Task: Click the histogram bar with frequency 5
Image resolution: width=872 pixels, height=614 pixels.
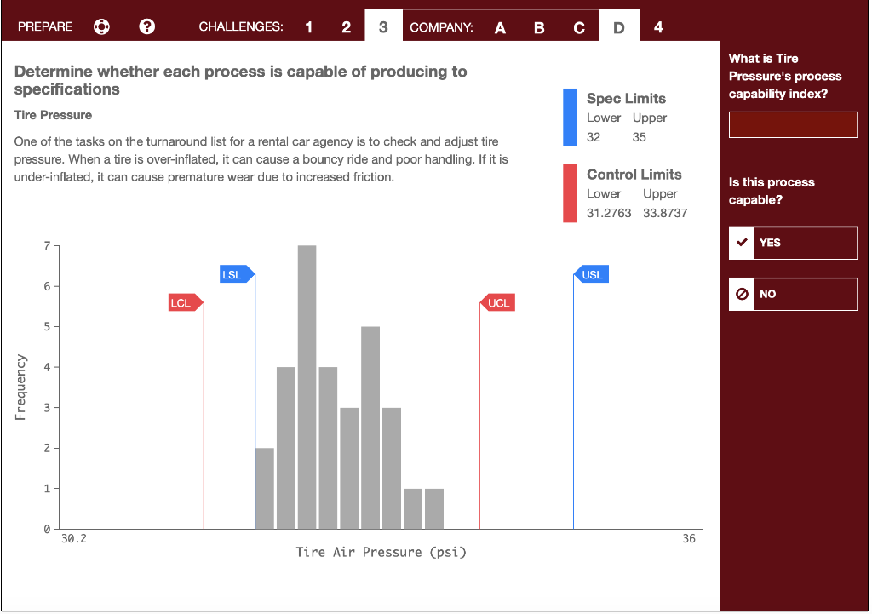Action: coord(370,428)
